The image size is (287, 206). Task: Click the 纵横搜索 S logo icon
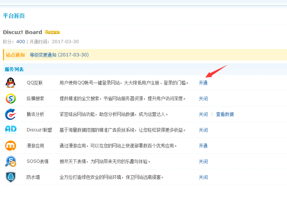pyautogui.click(x=11, y=98)
